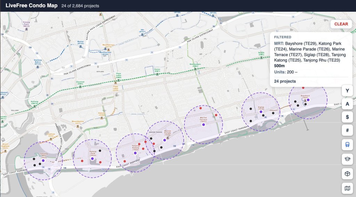Open the dollar price filter

tap(347, 117)
